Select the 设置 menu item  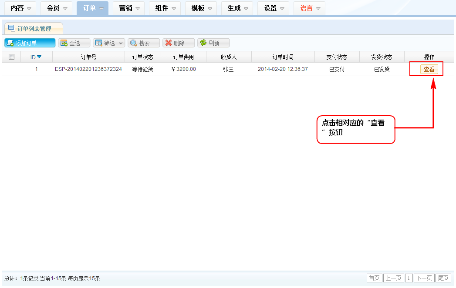pos(270,8)
